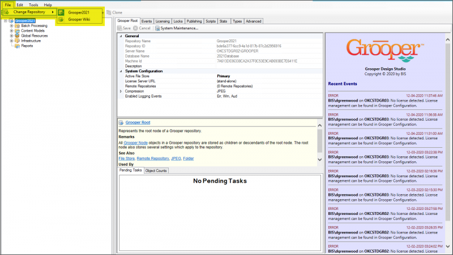Open the Tools menu

click(x=33, y=5)
